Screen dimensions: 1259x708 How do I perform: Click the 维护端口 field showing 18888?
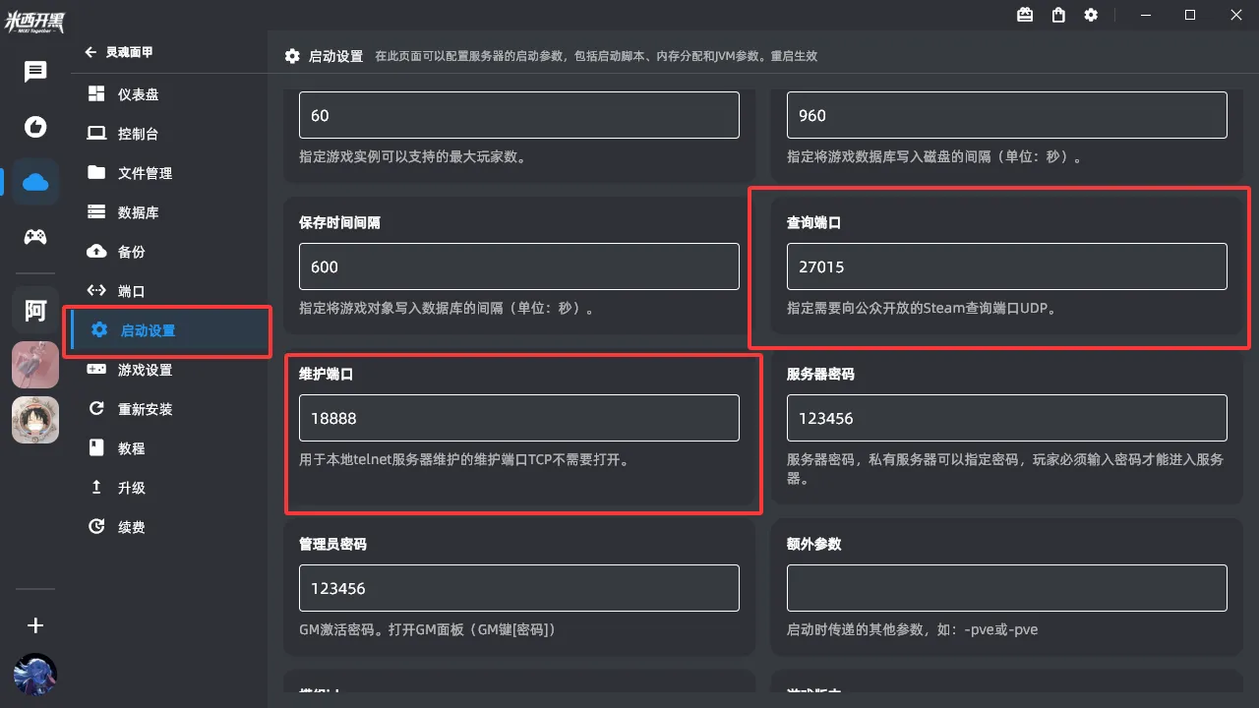(x=519, y=418)
